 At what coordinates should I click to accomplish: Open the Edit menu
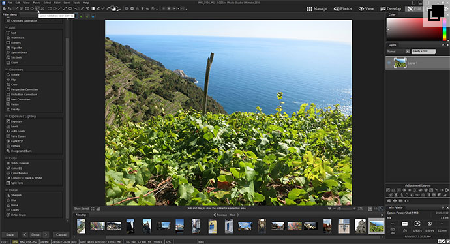[18, 3]
